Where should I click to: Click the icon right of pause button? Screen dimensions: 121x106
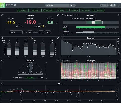pyautogui.click(x=107, y=5)
